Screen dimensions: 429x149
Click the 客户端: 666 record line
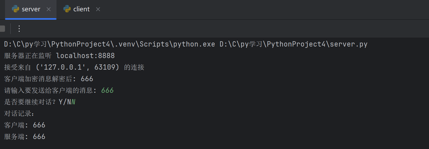(x=25, y=125)
